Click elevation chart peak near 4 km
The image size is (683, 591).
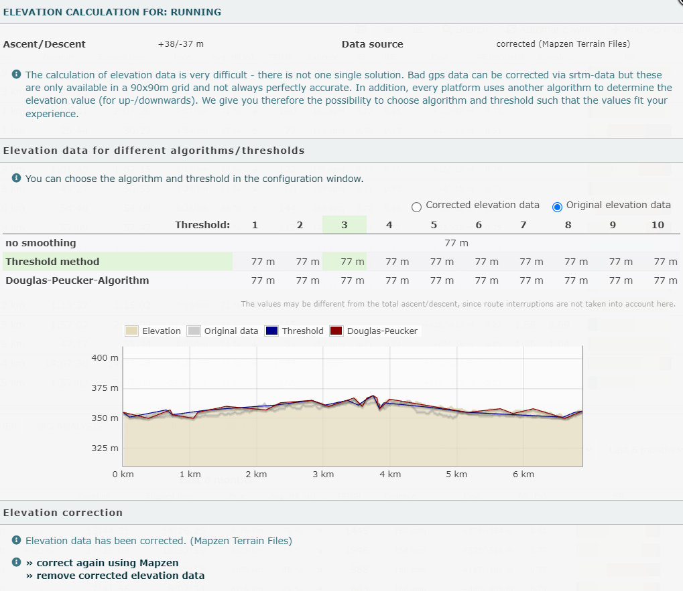[373, 396]
